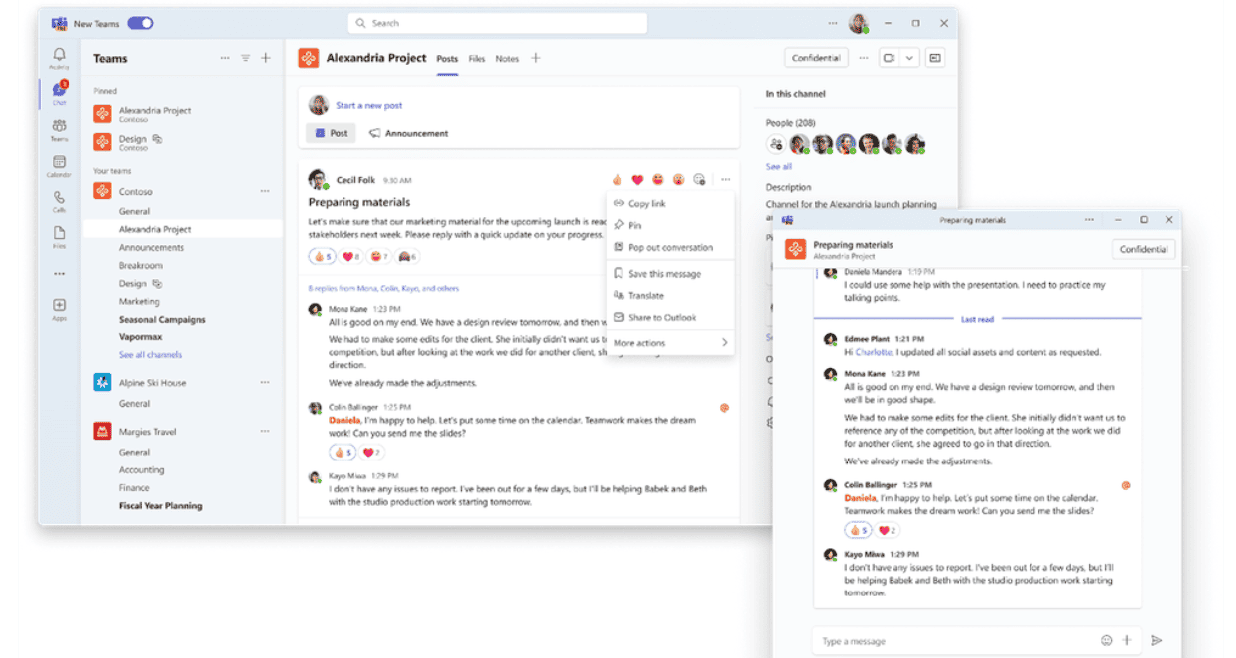Open more channel options beside Confidential
Image resolution: width=1236 pixels, height=658 pixels.
tap(863, 58)
